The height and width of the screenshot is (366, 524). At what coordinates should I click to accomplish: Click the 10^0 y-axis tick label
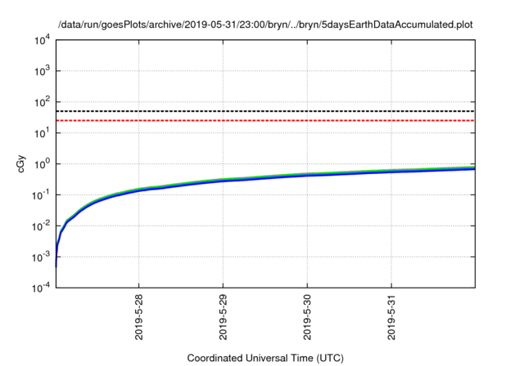[42, 164]
